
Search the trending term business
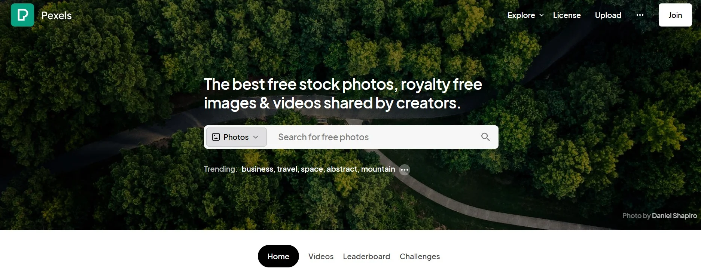(257, 169)
